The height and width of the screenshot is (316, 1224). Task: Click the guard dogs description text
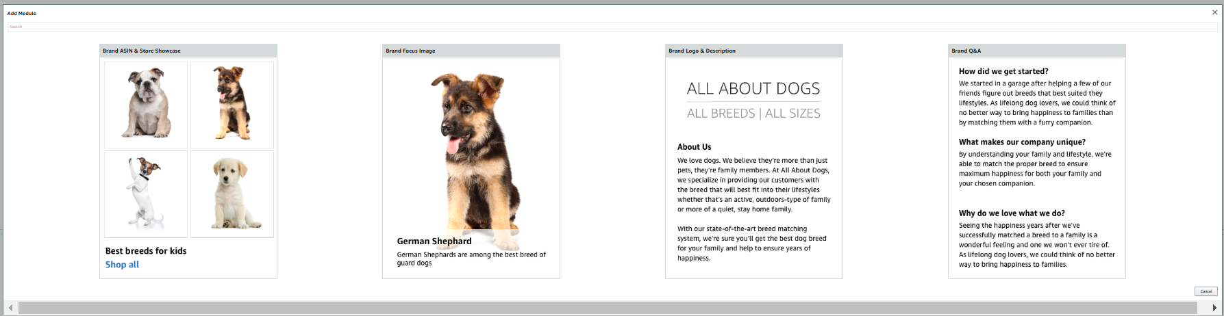(471, 259)
